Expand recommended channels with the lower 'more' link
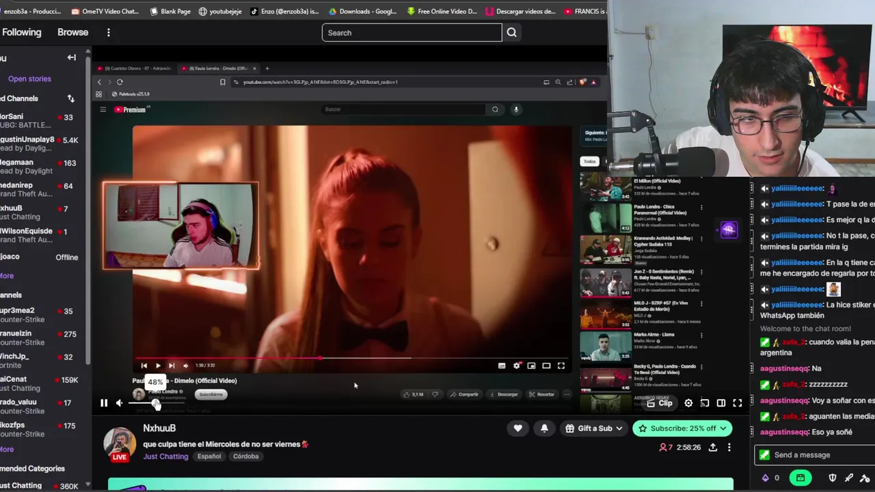The image size is (875, 492). pyautogui.click(x=7, y=449)
